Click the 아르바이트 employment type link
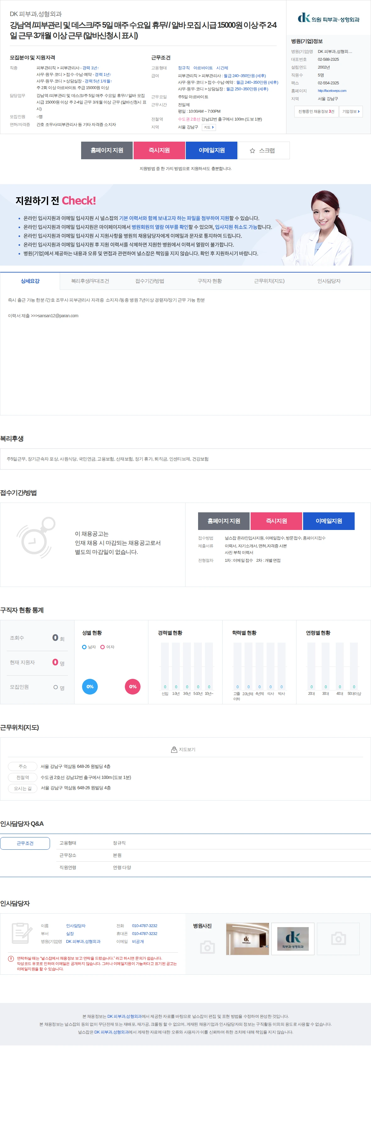The height and width of the screenshot is (1143, 371). (x=202, y=68)
